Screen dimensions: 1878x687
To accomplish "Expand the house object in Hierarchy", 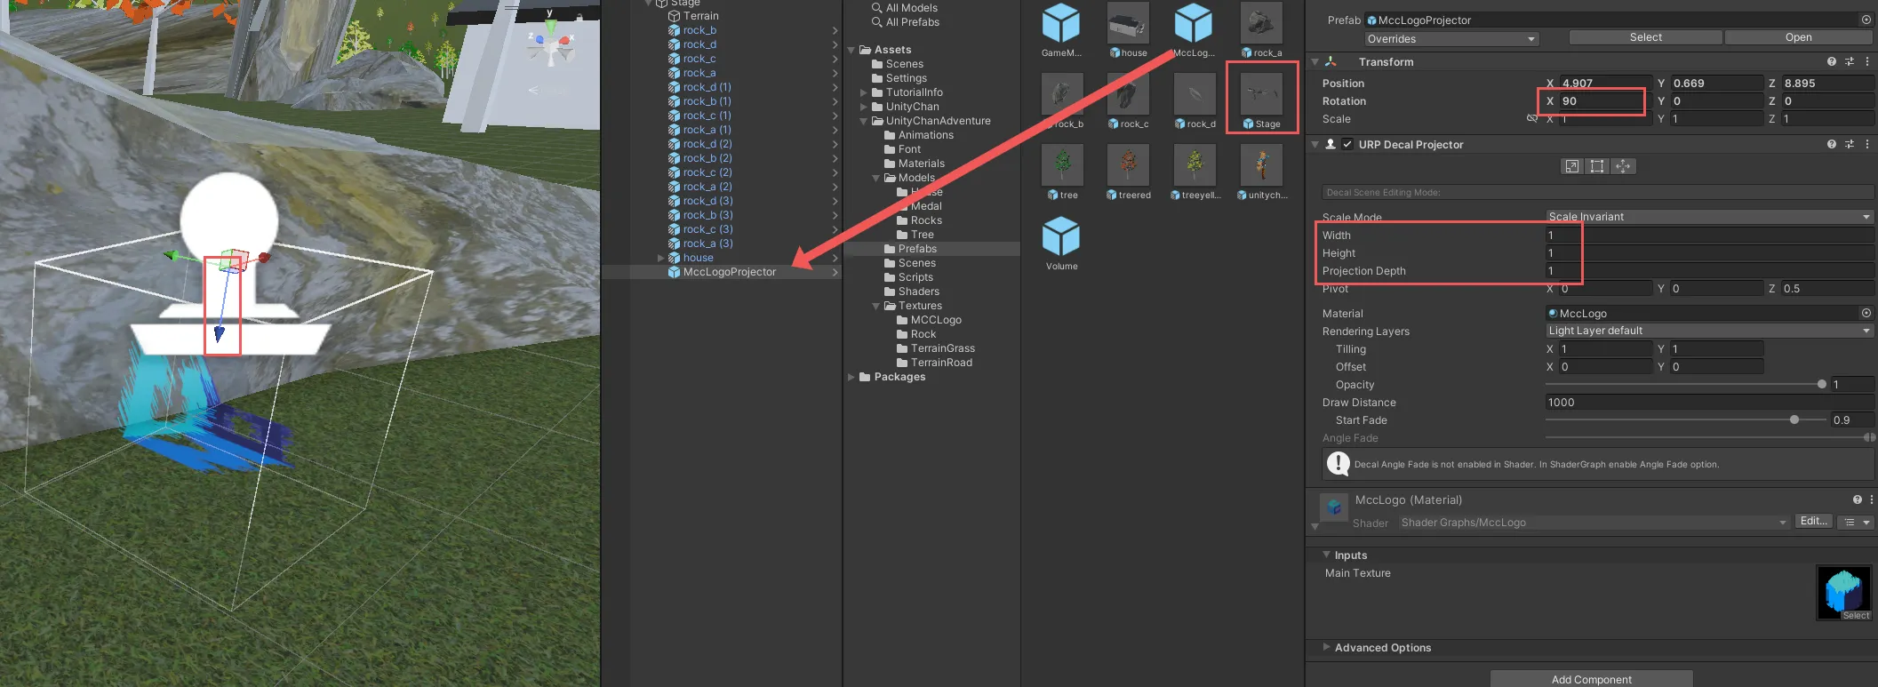I will 660,258.
